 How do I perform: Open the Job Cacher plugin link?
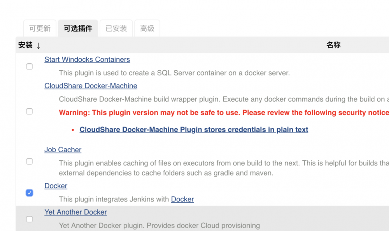pos(63,149)
